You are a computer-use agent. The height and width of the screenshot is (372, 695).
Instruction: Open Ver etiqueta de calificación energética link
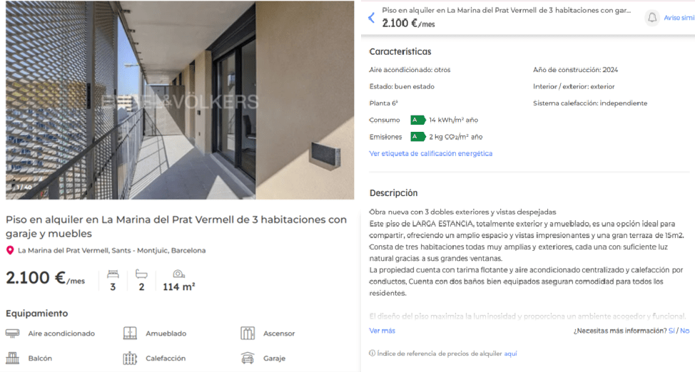[430, 153]
